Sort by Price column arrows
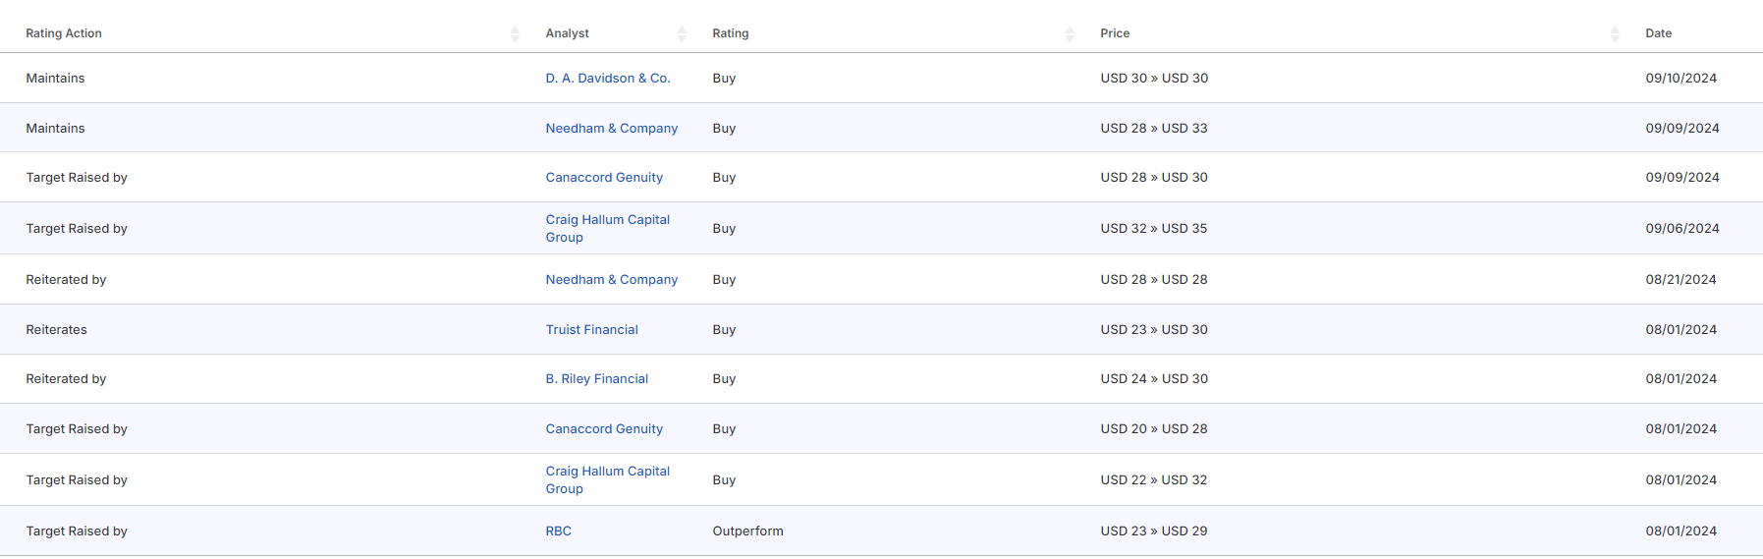 coord(1615,34)
